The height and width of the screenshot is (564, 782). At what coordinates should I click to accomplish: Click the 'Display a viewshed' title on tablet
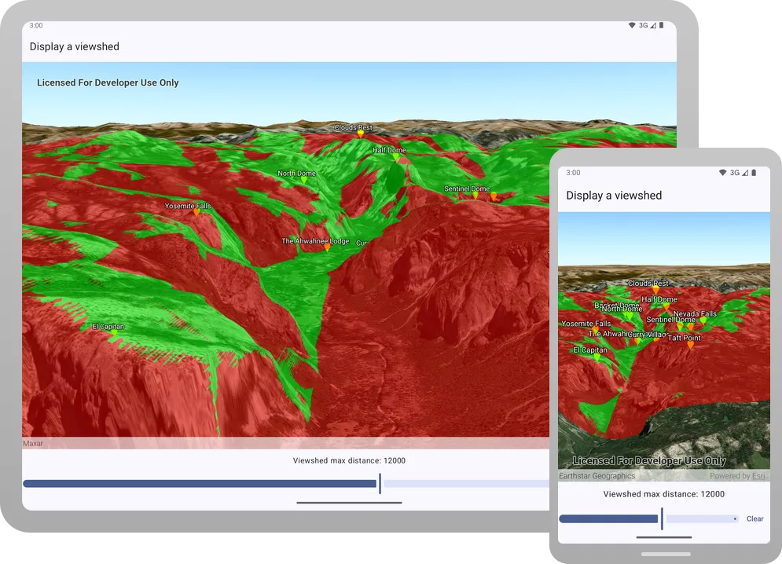(x=75, y=46)
